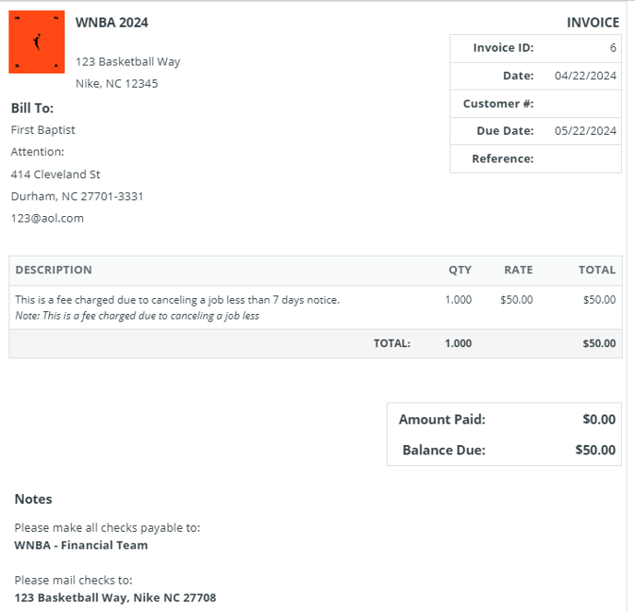Select the First Baptist customer name

(x=43, y=130)
